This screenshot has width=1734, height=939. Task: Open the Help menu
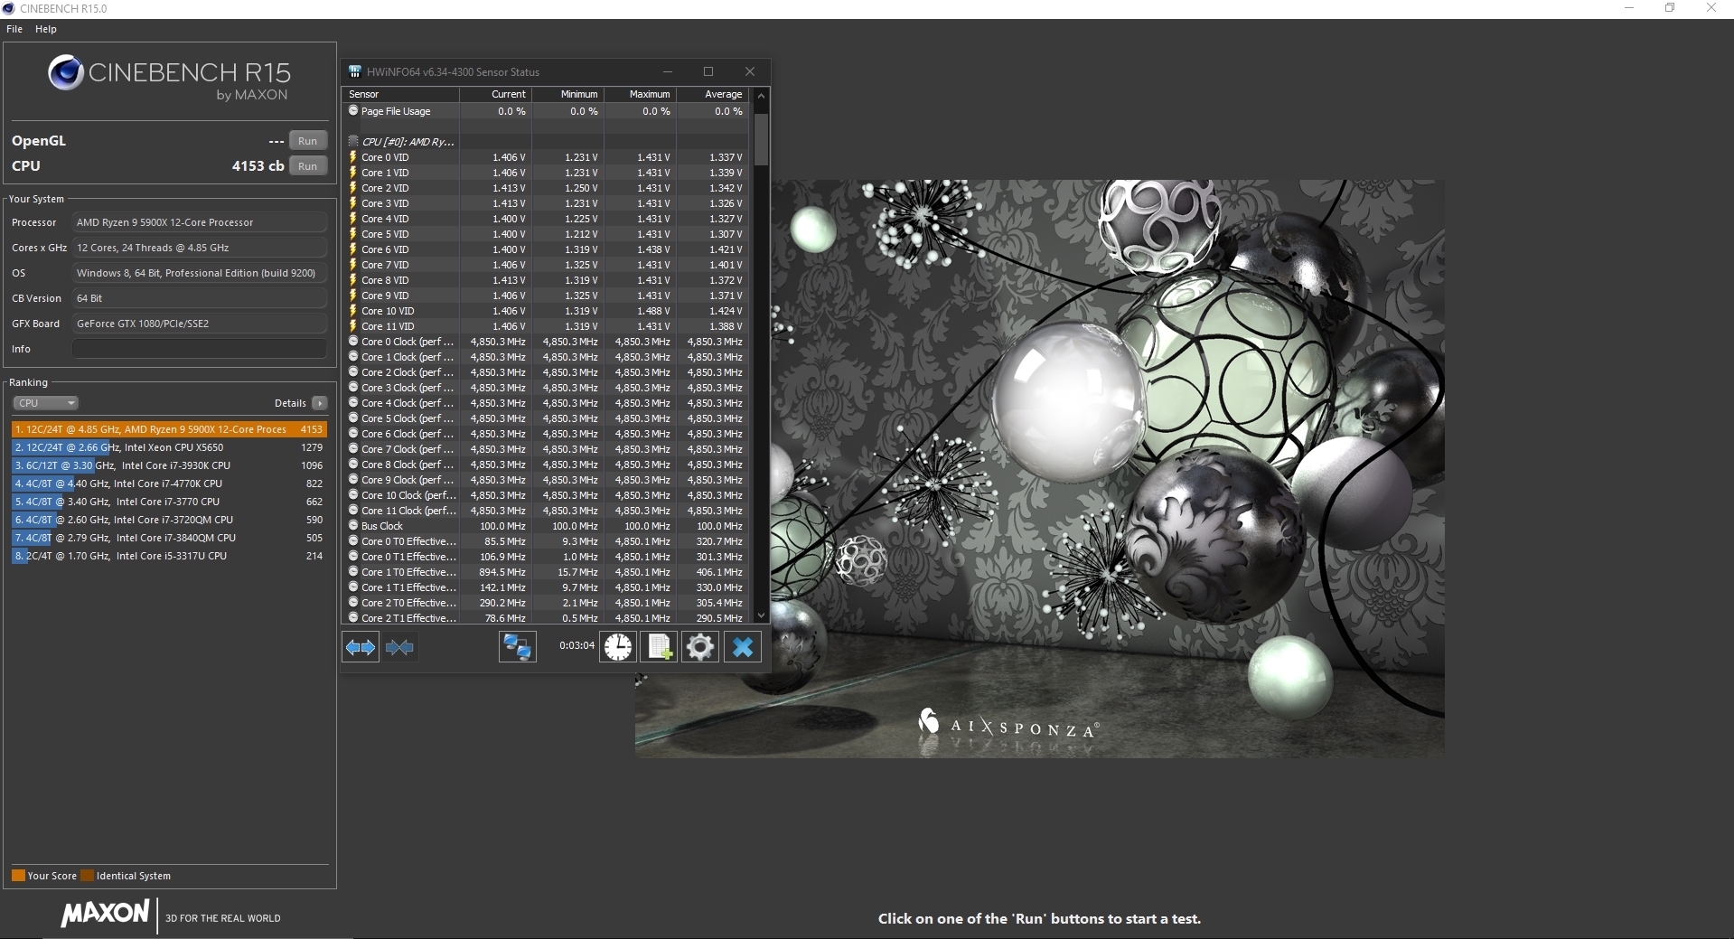(46, 29)
